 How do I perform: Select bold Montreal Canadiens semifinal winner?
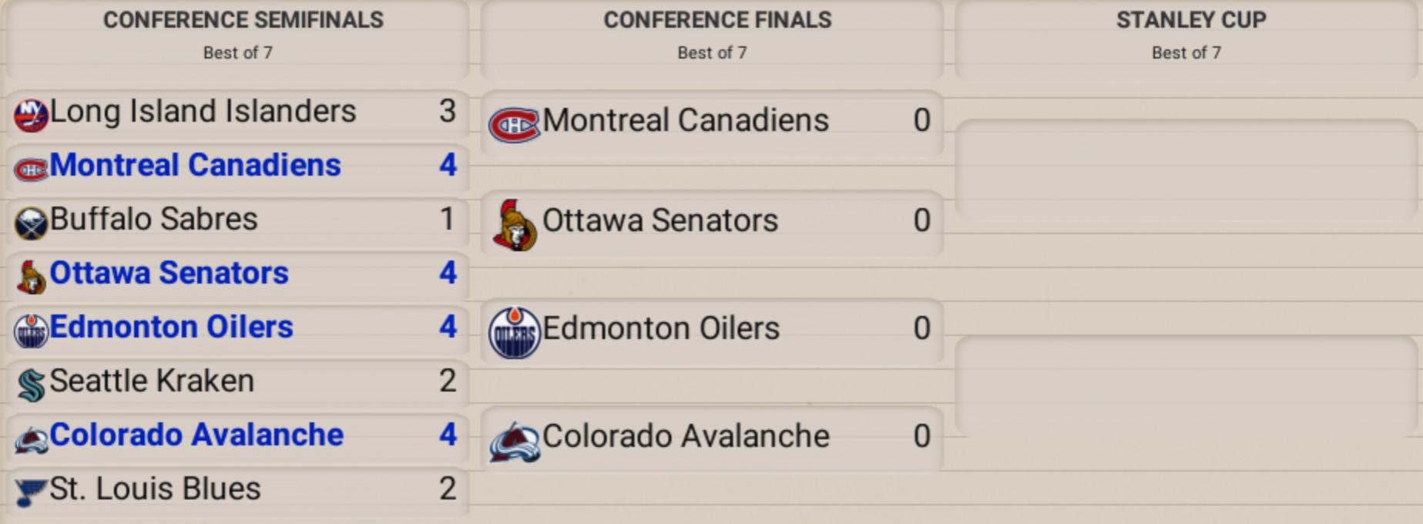tap(195, 166)
